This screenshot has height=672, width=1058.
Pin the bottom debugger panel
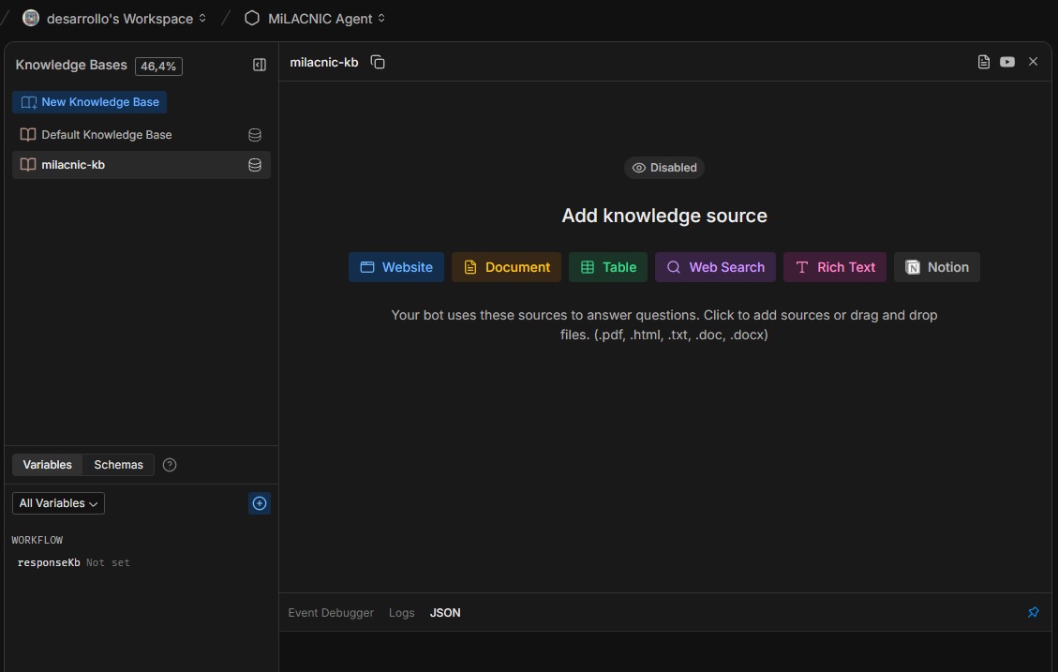[1033, 612]
